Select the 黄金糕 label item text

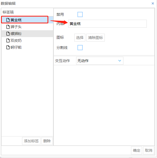point(16,20)
